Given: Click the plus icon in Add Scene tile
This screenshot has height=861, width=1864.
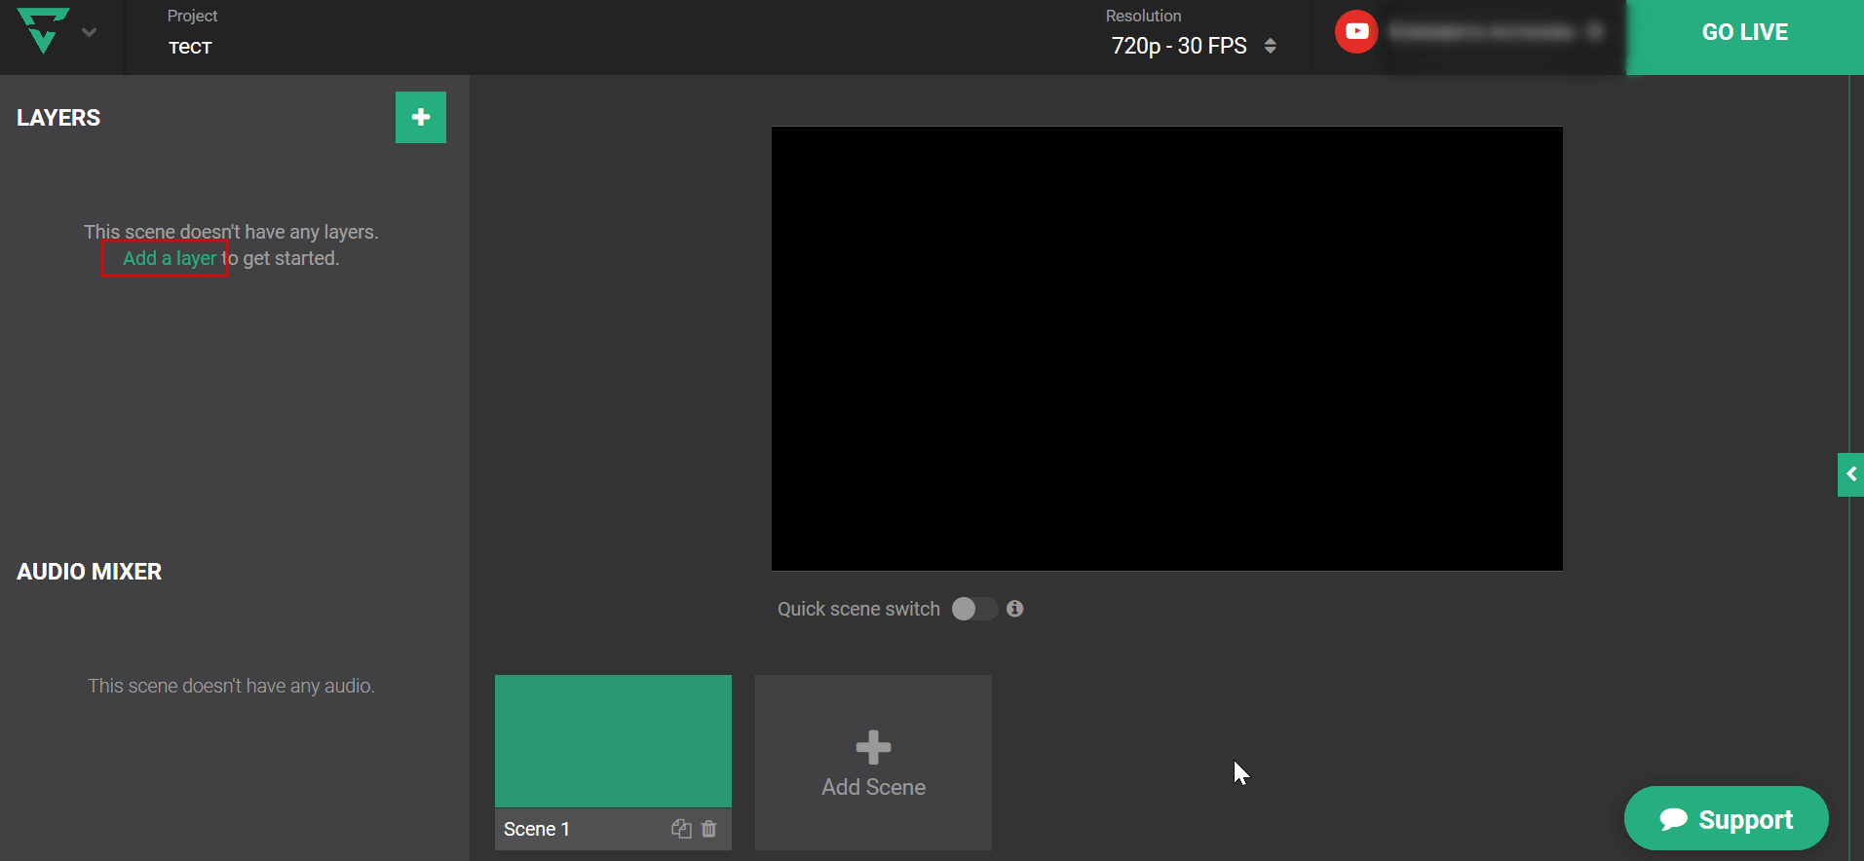Looking at the screenshot, I should (873, 747).
